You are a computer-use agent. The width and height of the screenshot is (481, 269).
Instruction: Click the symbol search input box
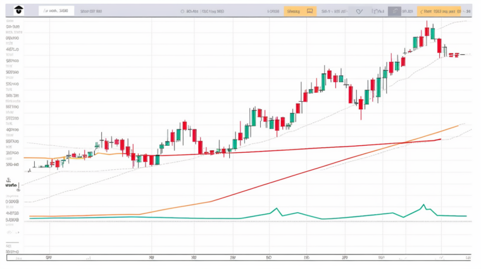point(55,11)
